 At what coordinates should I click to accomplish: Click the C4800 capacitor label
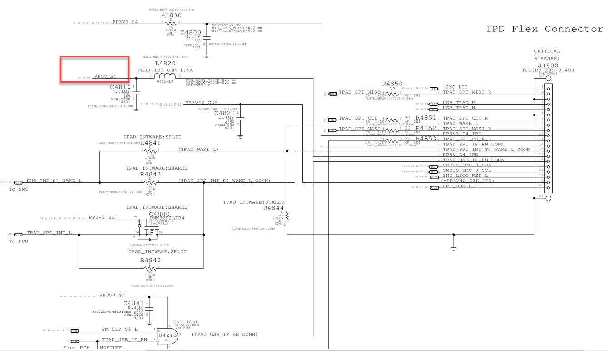pyautogui.click(x=191, y=33)
